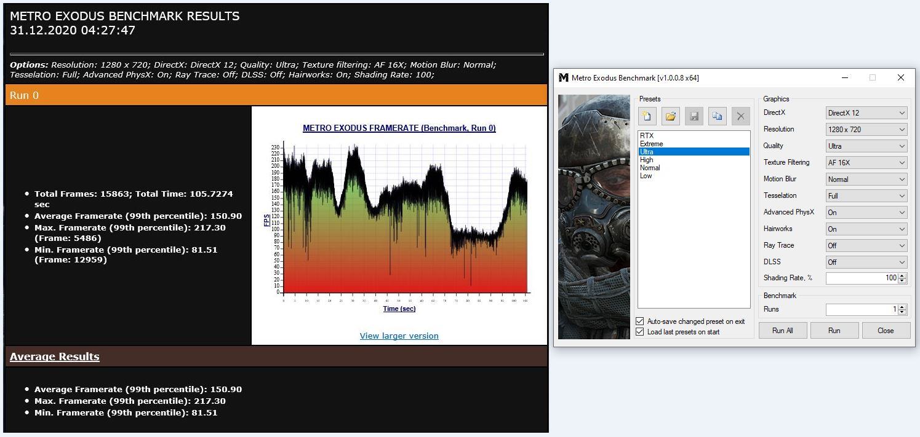Click the Metro Exodus Benchmark title bar logo
920x437 pixels.
(x=563, y=78)
